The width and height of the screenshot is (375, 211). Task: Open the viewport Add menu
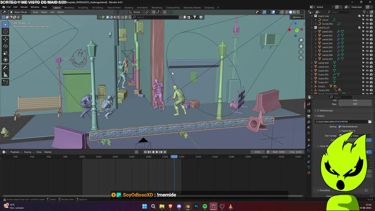[52, 12]
